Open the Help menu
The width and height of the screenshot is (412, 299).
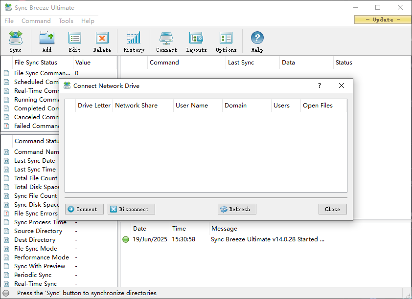[88, 21]
